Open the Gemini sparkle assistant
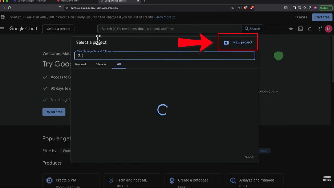The image size is (334, 188). [291, 29]
